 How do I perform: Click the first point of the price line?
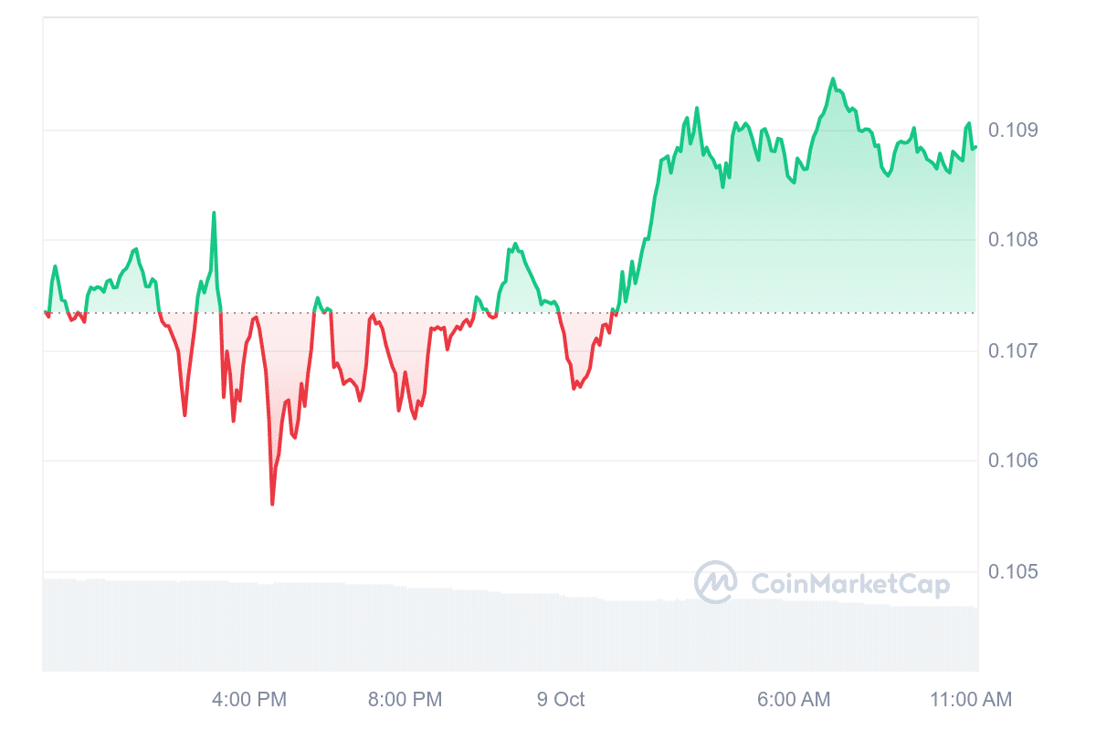[x=45, y=312]
